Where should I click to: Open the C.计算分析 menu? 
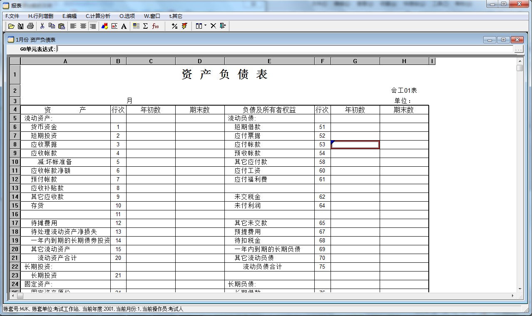coord(99,16)
